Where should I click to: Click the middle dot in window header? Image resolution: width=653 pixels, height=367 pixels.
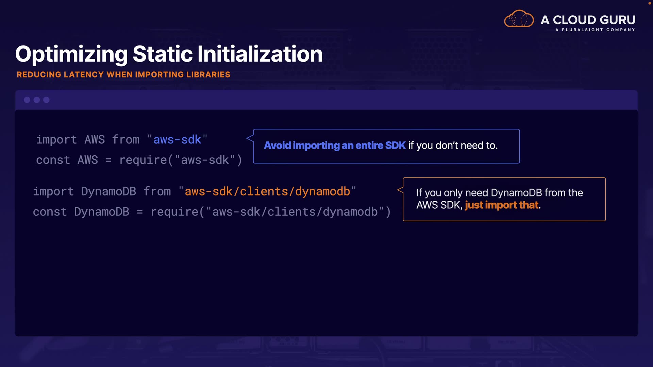tap(37, 100)
